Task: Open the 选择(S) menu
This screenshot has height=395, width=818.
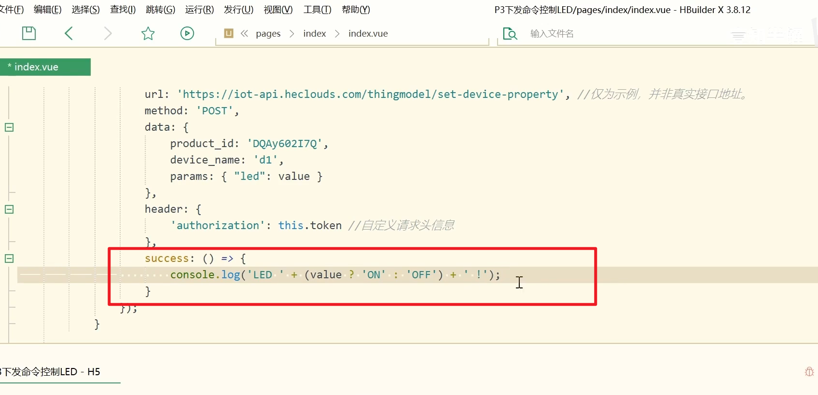Action: [x=85, y=10]
